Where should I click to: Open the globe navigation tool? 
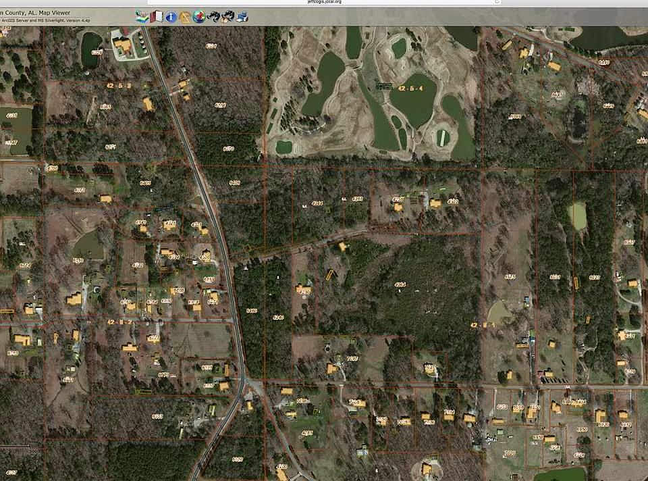tap(199, 17)
